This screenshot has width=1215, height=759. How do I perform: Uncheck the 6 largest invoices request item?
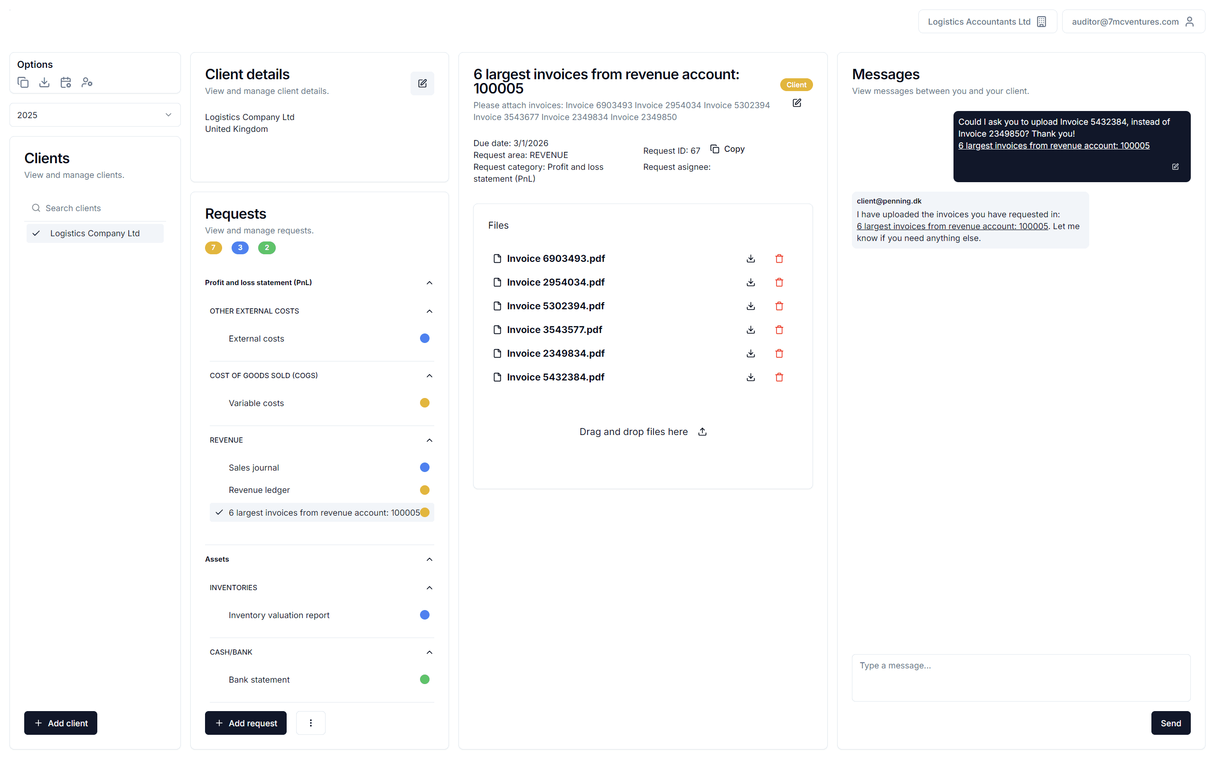coord(219,512)
